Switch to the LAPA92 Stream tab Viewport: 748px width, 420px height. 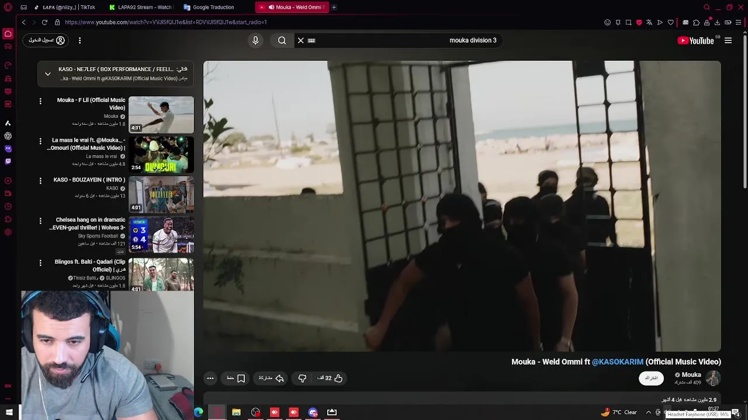(142, 7)
